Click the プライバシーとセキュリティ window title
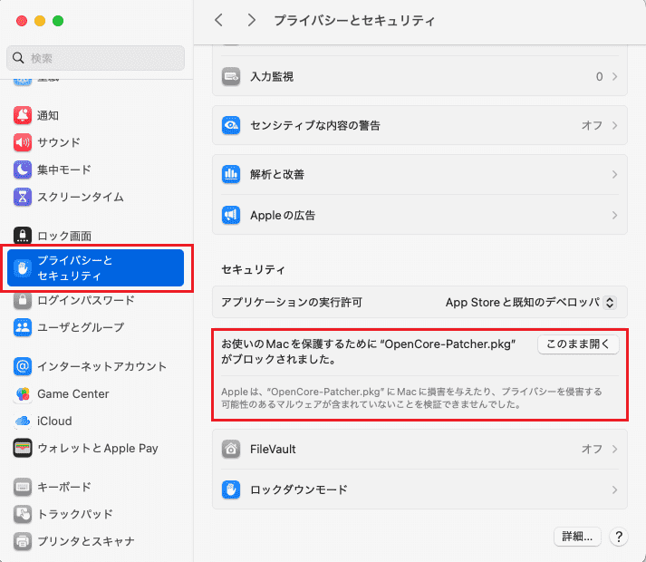646x562 pixels. [354, 20]
